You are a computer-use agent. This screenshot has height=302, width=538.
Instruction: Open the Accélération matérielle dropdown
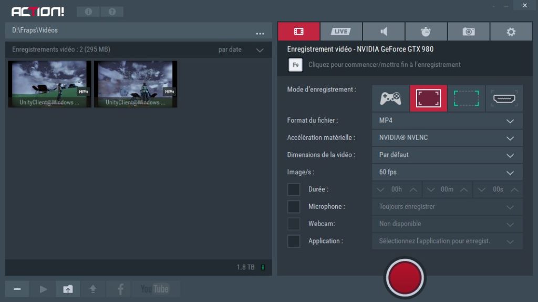tap(448, 138)
